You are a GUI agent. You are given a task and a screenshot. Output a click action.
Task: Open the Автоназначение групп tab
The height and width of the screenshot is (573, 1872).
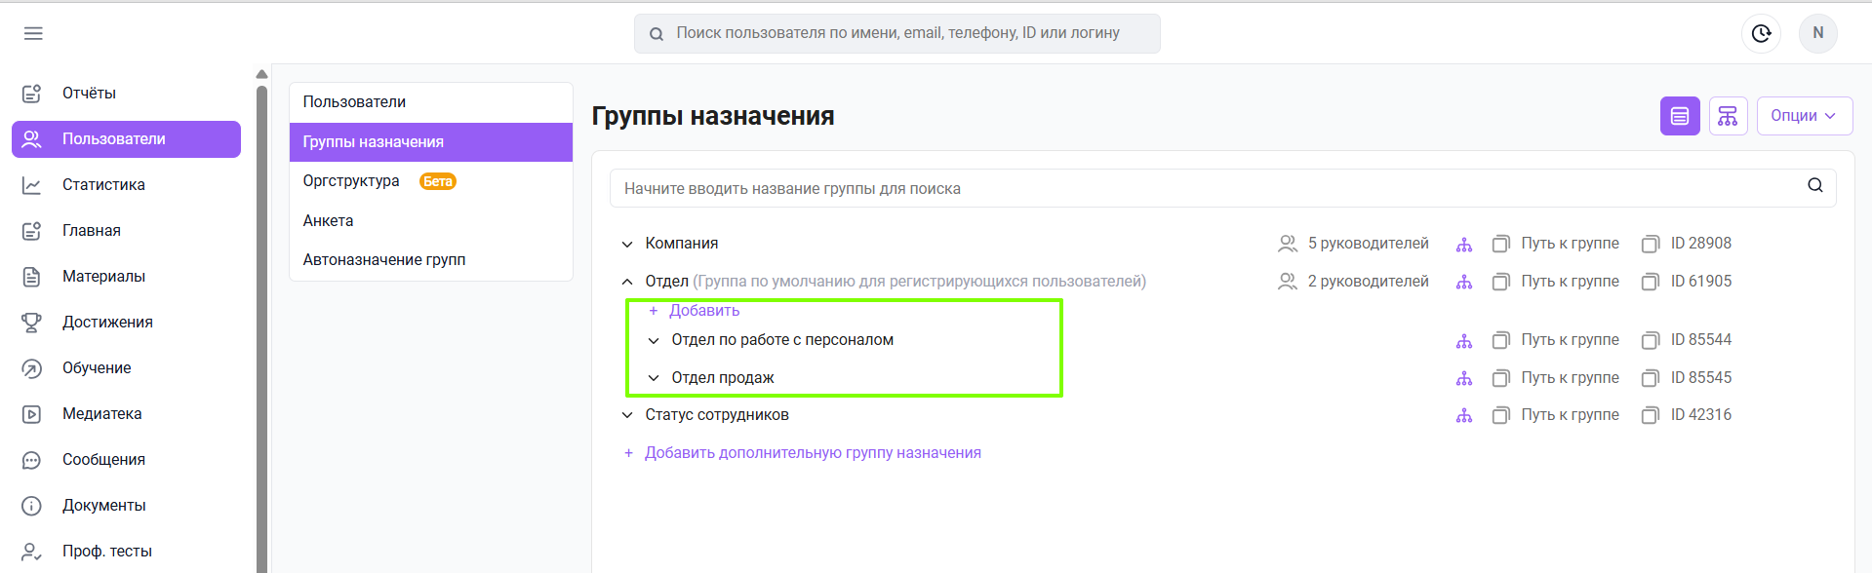click(430, 260)
